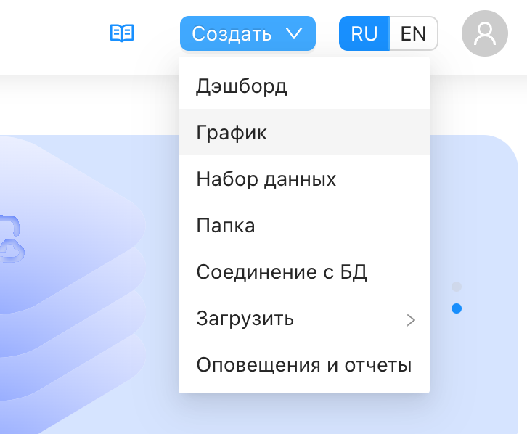Switch interface language to RU
The height and width of the screenshot is (434, 527).
(364, 33)
